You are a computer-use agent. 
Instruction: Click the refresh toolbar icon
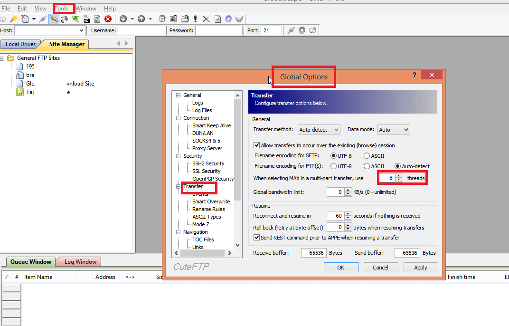click(97, 19)
